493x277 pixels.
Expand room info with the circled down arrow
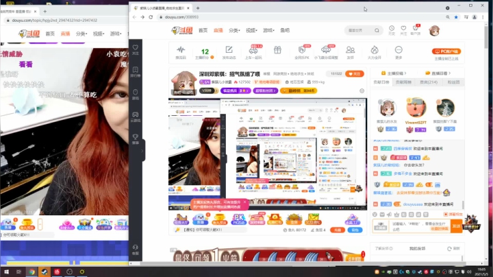pos(362,91)
